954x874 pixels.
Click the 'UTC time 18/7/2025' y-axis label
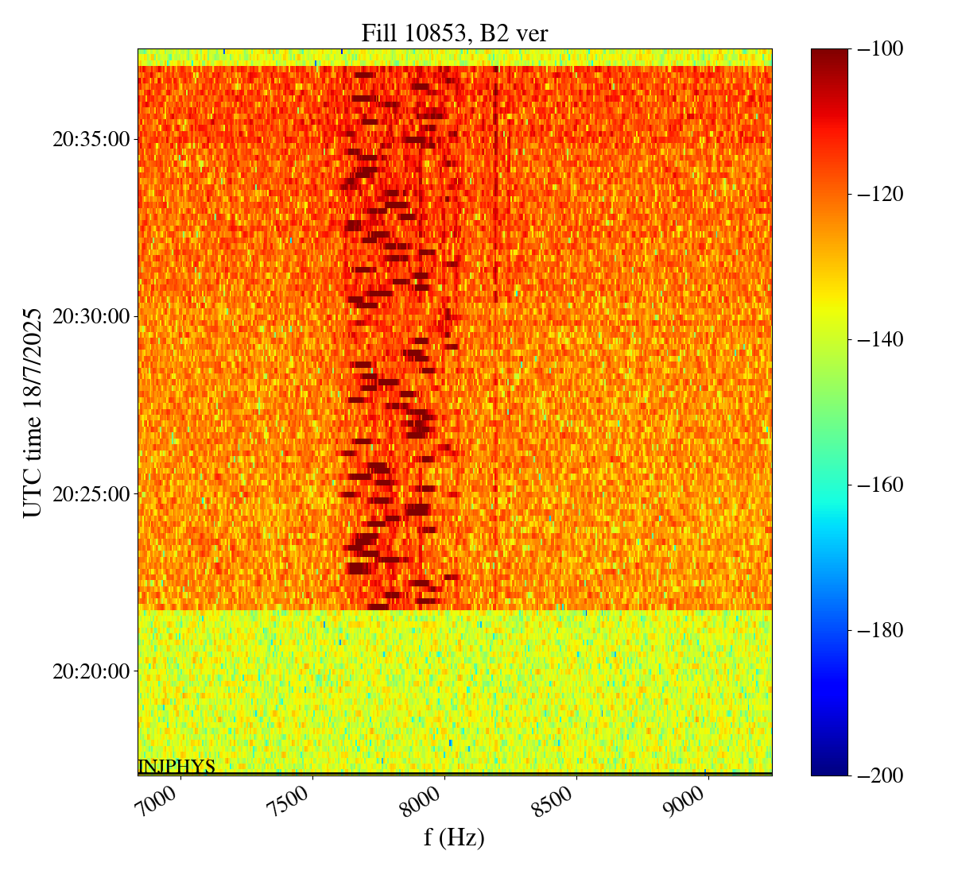33,412
